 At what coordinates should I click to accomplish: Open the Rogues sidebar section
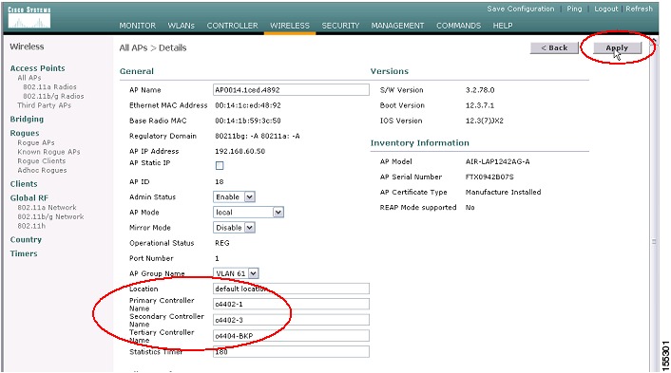tap(25, 133)
